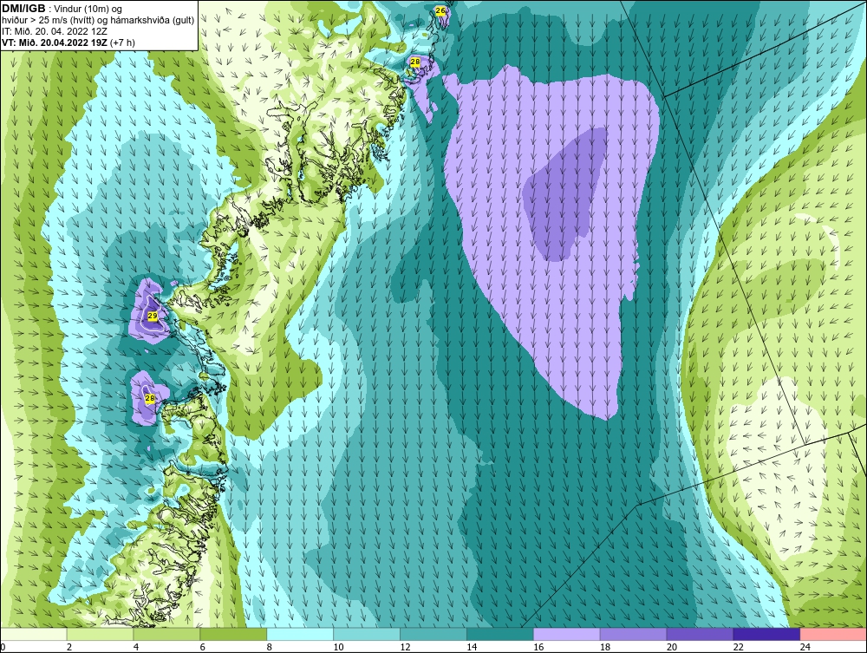The height and width of the screenshot is (653, 867).
Task: Click the 10–12 m/s light teal swatch
Action: [x=367, y=634]
